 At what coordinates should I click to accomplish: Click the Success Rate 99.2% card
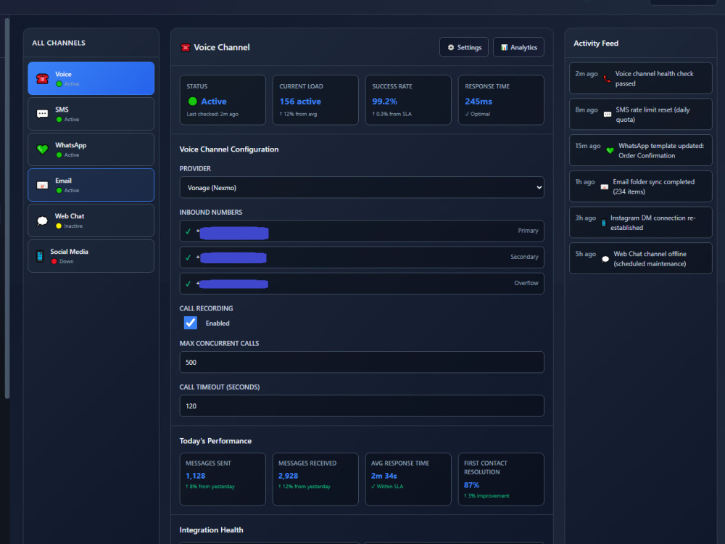[408, 100]
